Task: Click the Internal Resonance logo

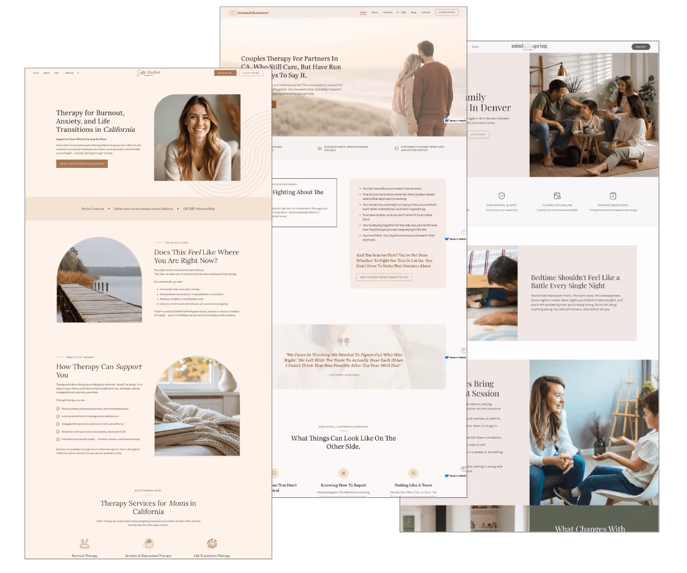Action: [248, 13]
